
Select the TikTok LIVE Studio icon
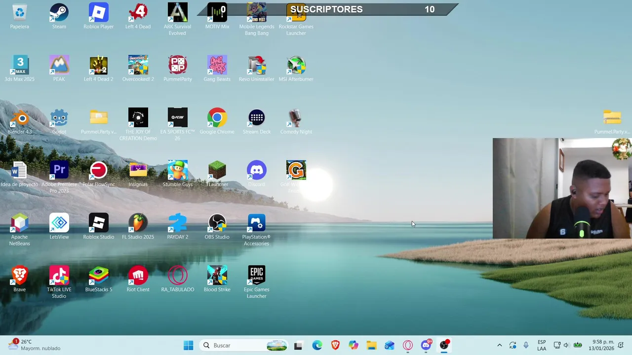pyautogui.click(x=59, y=282)
